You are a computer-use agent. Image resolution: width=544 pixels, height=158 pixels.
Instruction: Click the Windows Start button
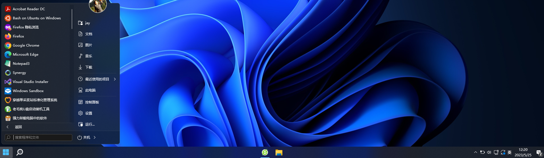[x=6, y=152]
